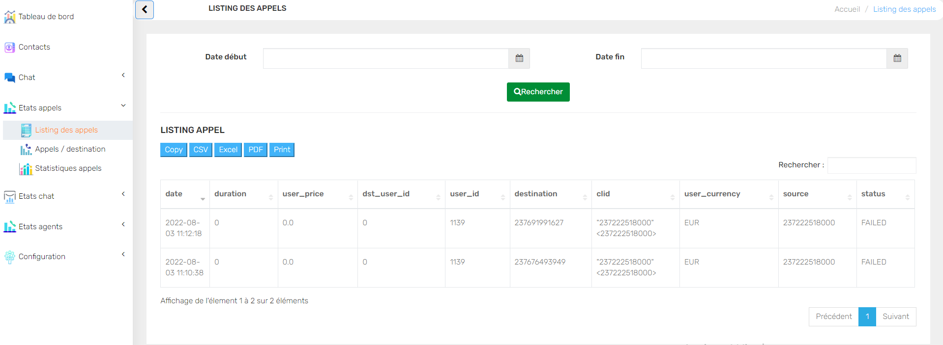Expand the Etats agents submenu chevron
This screenshot has height=345, width=943.
(123, 225)
